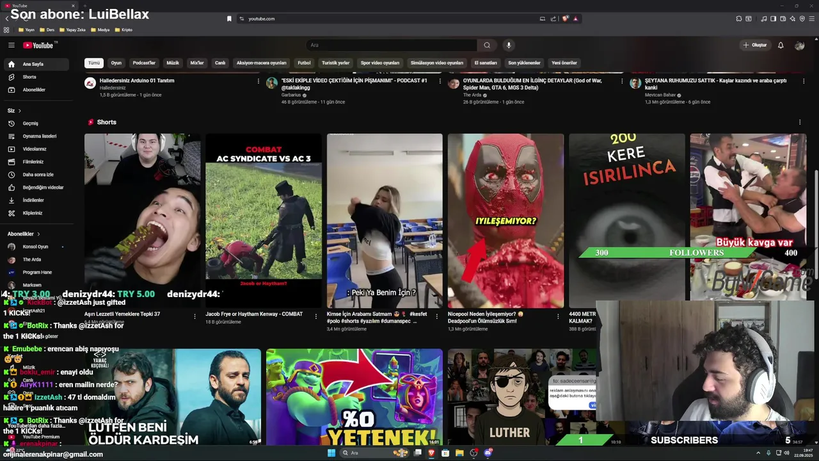Click the Oluştur create button
The image size is (819, 461).
coord(755,45)
